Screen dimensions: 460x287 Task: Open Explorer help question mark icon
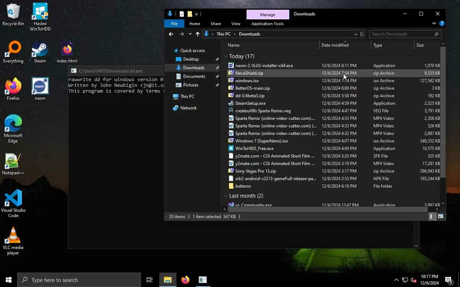coord(442,24)
